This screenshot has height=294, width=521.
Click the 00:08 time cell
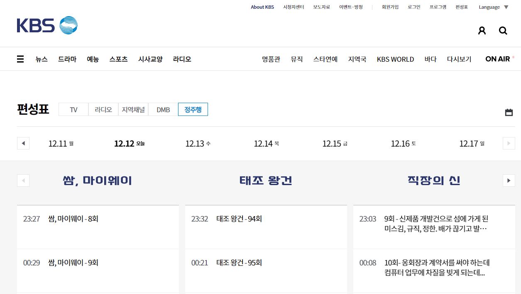pos(368,263)
